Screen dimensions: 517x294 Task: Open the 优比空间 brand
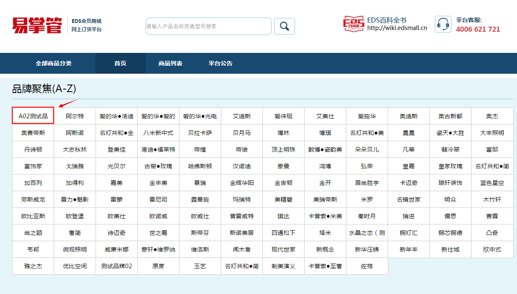coord(75,266)
